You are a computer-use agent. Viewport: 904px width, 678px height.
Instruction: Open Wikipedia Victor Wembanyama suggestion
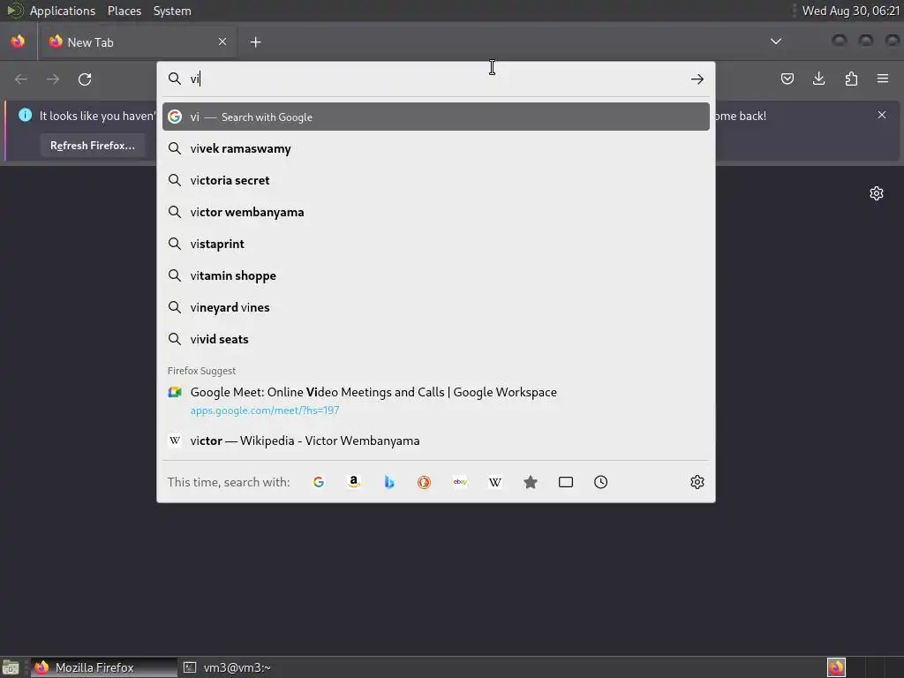(x=436, y=441)
